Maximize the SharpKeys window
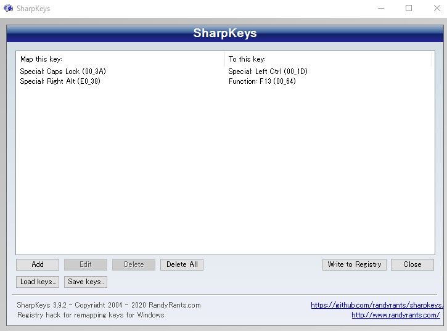Viewport: 447px width, 331px height. (409, 8)
